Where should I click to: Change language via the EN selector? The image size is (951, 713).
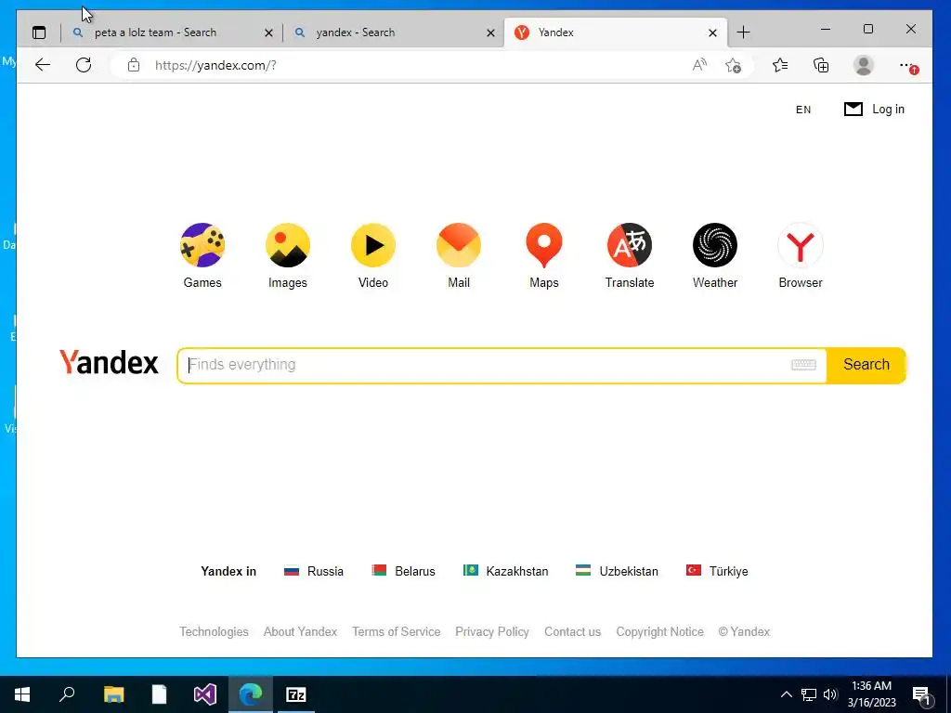pyautogui.click(x=803, y=110)
